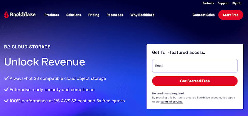This screenshot has width=248, height=116.
Task: Open the Partners link
Action: 208,3
